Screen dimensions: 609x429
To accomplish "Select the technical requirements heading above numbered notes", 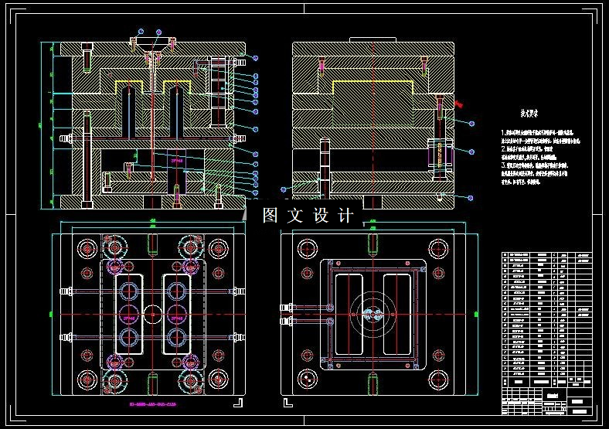I will [x=529, y=114].
